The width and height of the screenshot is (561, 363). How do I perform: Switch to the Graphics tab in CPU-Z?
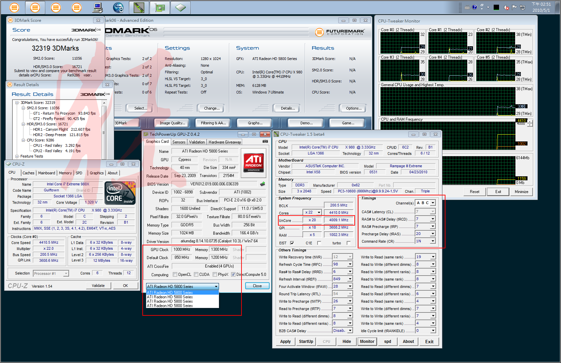(96, 173)
